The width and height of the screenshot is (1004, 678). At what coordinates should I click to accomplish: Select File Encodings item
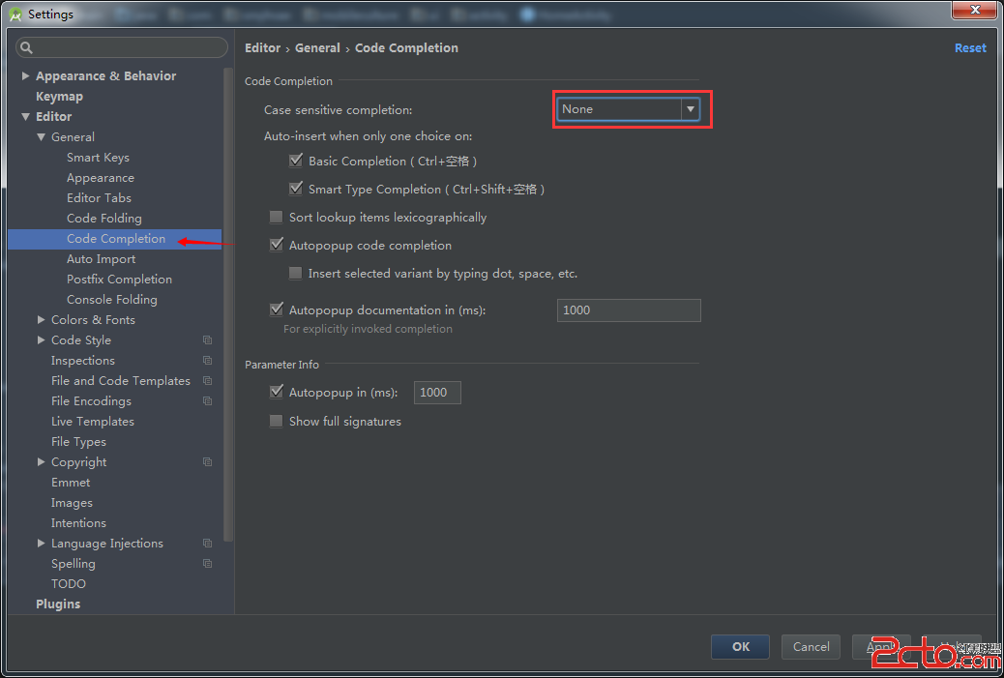(92, 401)
